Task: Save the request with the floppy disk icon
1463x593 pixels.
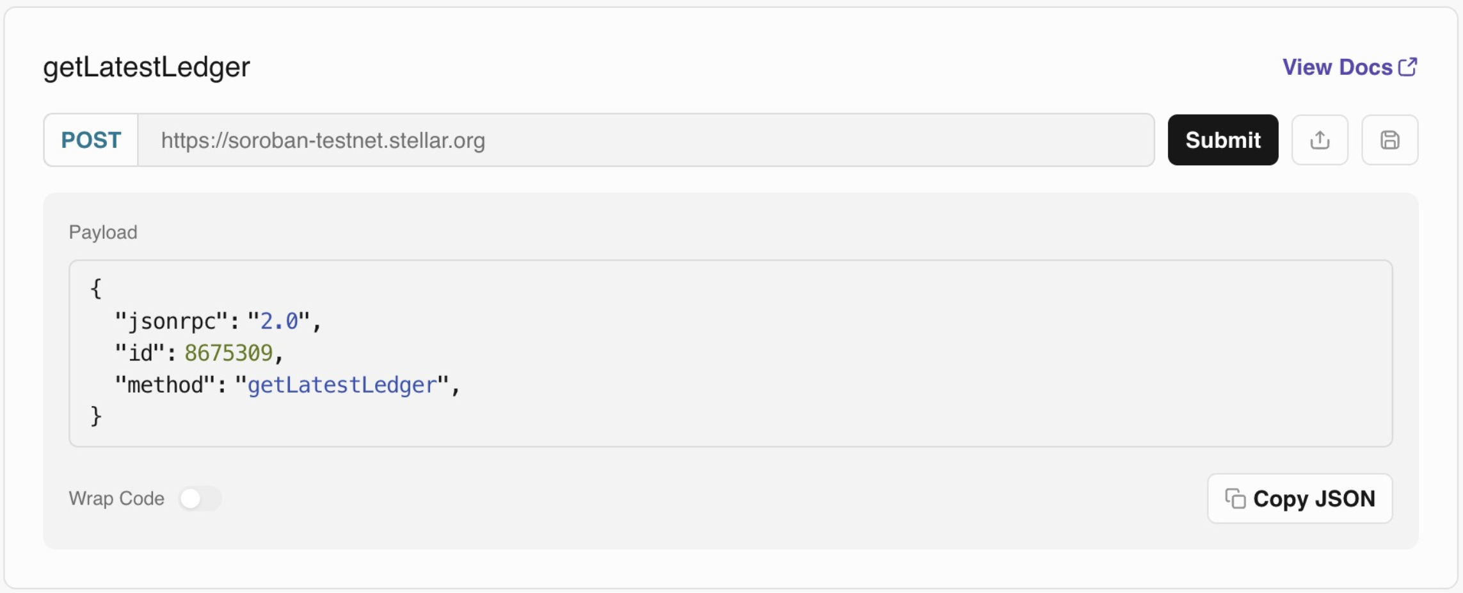Action: pos(1389,140)
